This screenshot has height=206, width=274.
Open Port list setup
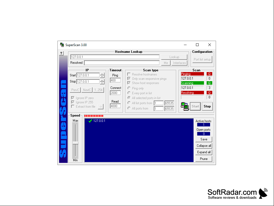[202, 59]
